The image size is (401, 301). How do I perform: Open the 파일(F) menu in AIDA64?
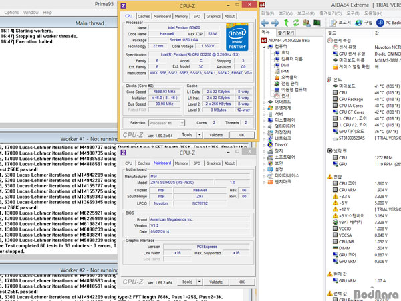pyautogui.click(x=267, y=13)
